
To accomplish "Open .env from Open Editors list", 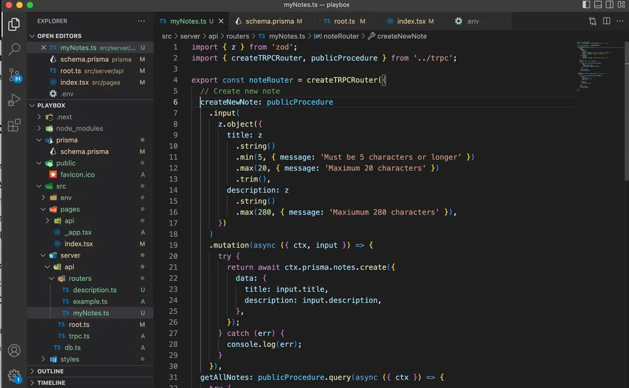I will (x=90, y=94).
